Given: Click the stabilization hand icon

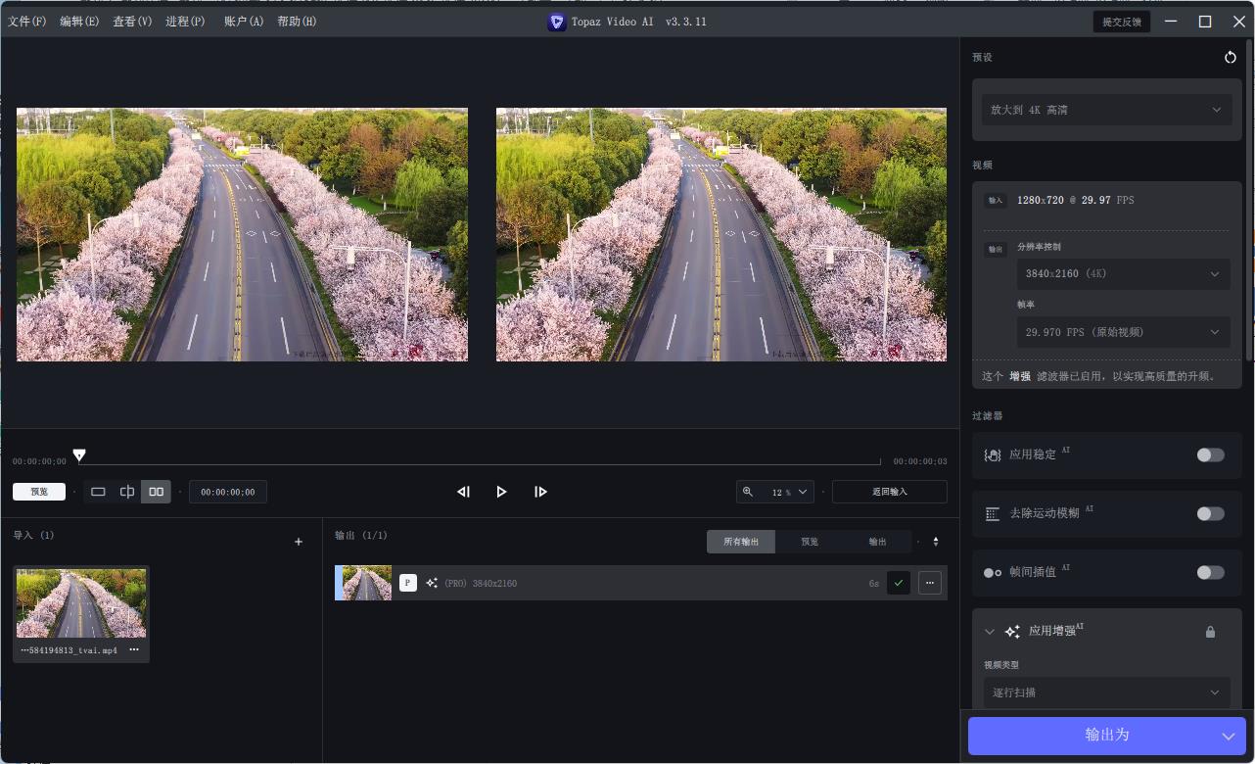Looking at the screenshot, I should click(992, 454).
